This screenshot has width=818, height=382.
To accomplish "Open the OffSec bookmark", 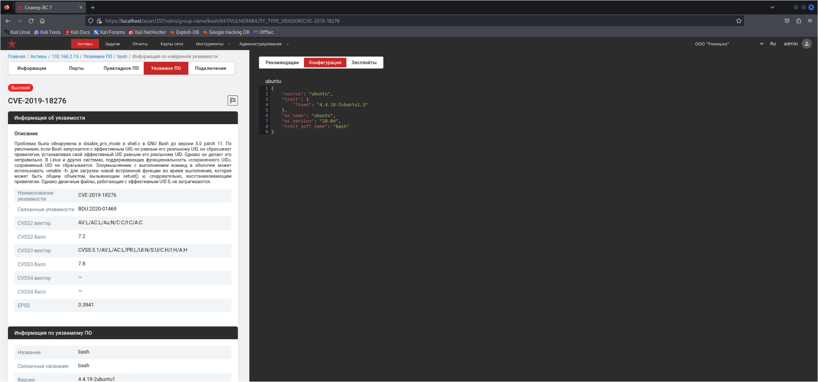I will [x=264, y=32].
